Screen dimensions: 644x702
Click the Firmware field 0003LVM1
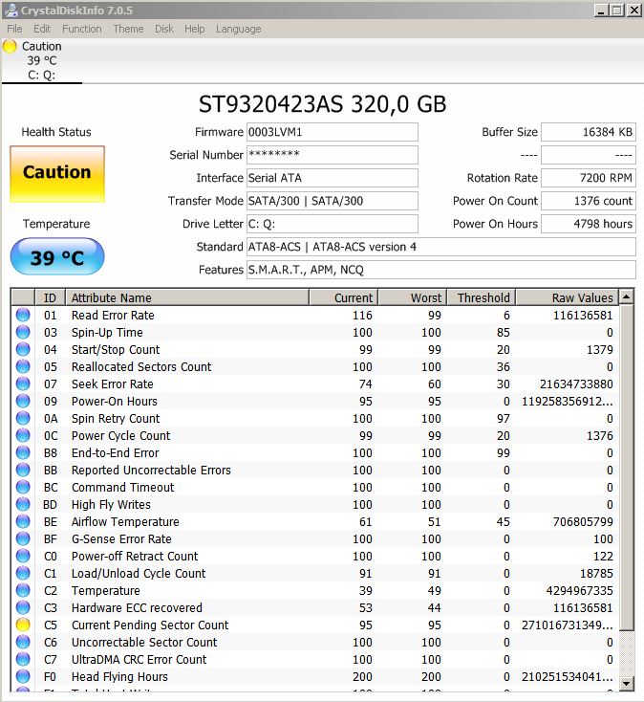(333, 133)
